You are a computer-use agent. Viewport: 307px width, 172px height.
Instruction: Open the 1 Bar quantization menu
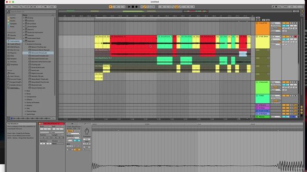pos(53,7)
